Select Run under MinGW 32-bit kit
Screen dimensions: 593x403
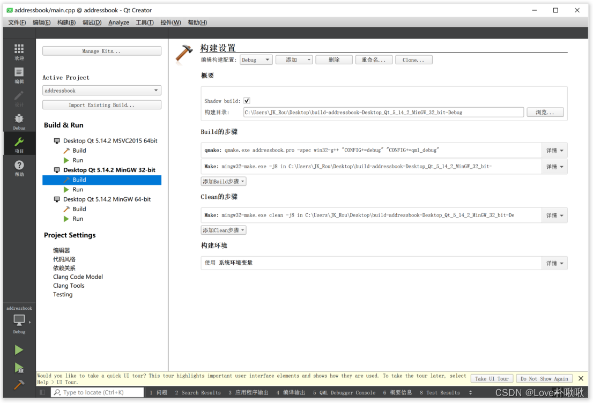point(78,189)
